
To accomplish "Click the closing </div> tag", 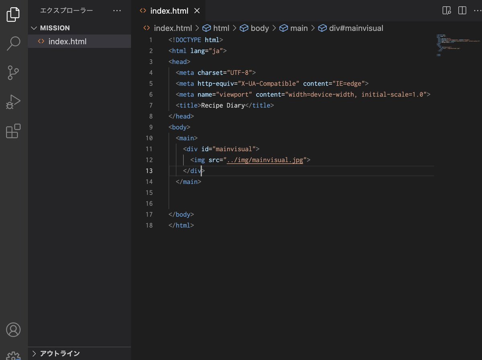I will coord(194,171).
